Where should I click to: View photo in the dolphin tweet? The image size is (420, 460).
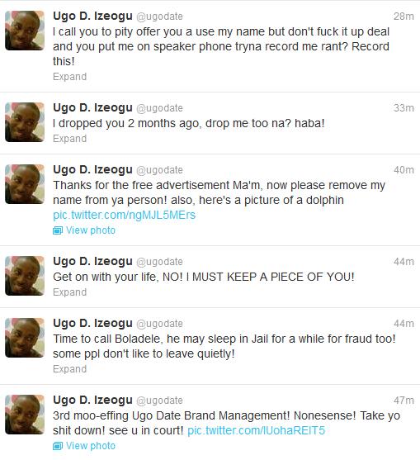click(x=91, y=230)
